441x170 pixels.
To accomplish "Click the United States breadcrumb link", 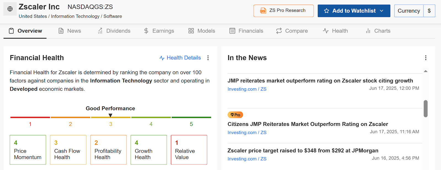I will tap(33, 16).
